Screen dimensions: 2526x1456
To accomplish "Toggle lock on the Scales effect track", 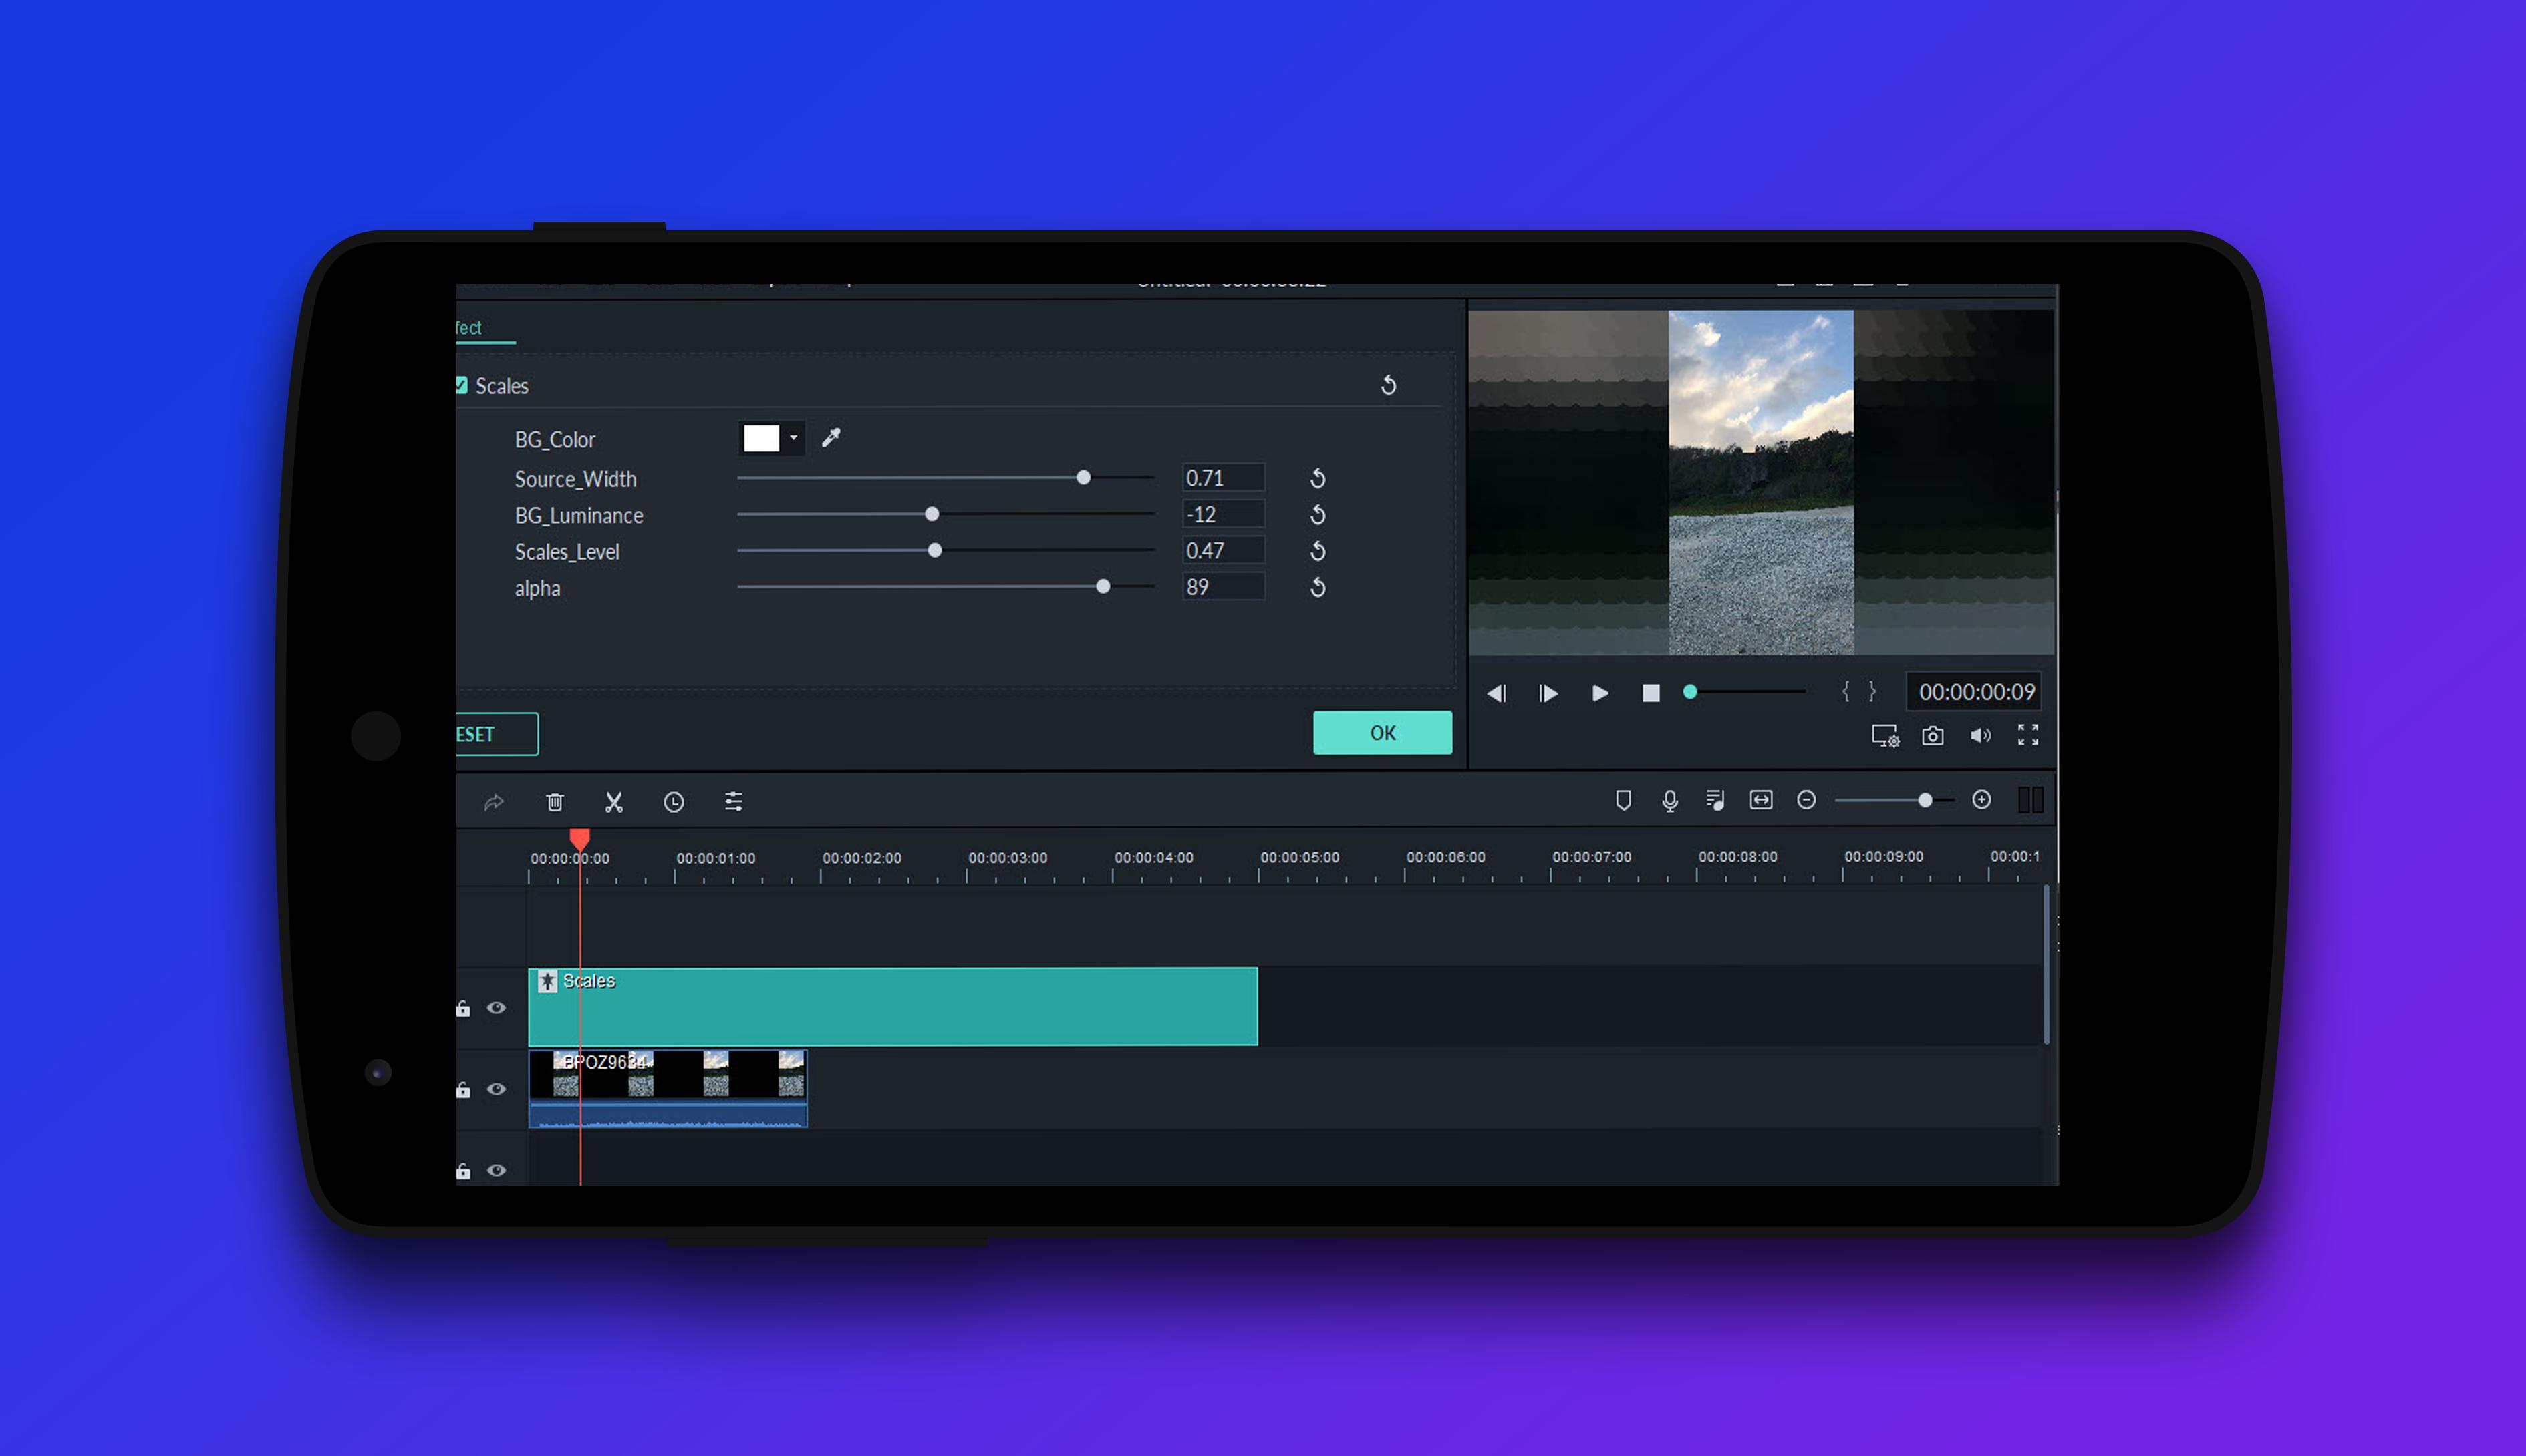I will coord(463,1008).
